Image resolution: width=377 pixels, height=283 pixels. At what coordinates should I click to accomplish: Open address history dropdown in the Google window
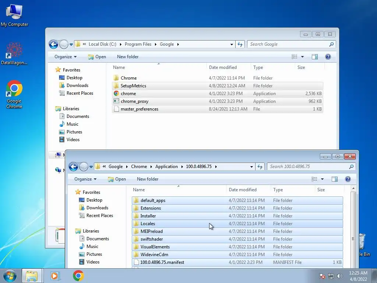point(232,45)
